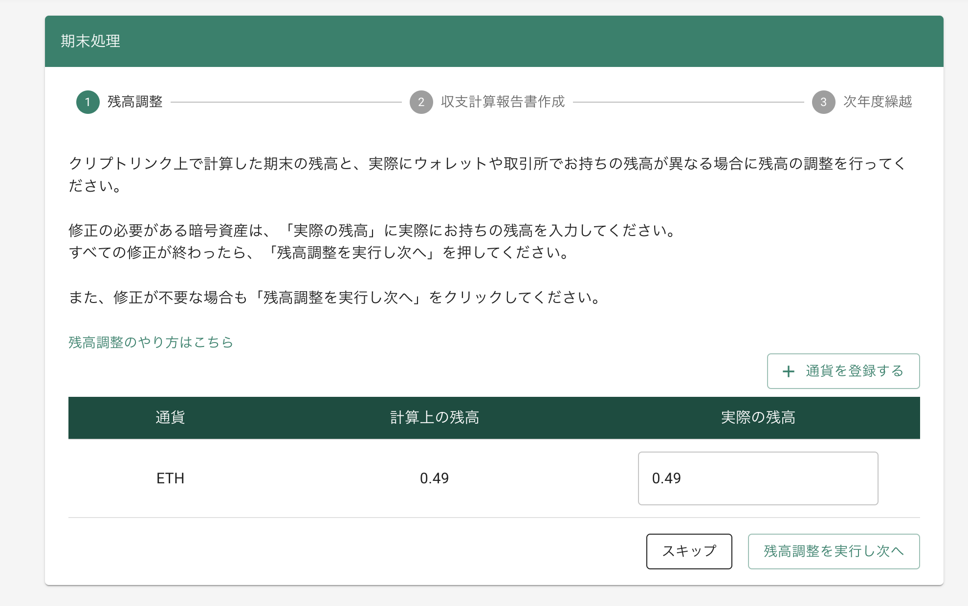
Task: Select the 収支計算報告書作成 step label
Action: pyautogui.click(x=503, y=102)
